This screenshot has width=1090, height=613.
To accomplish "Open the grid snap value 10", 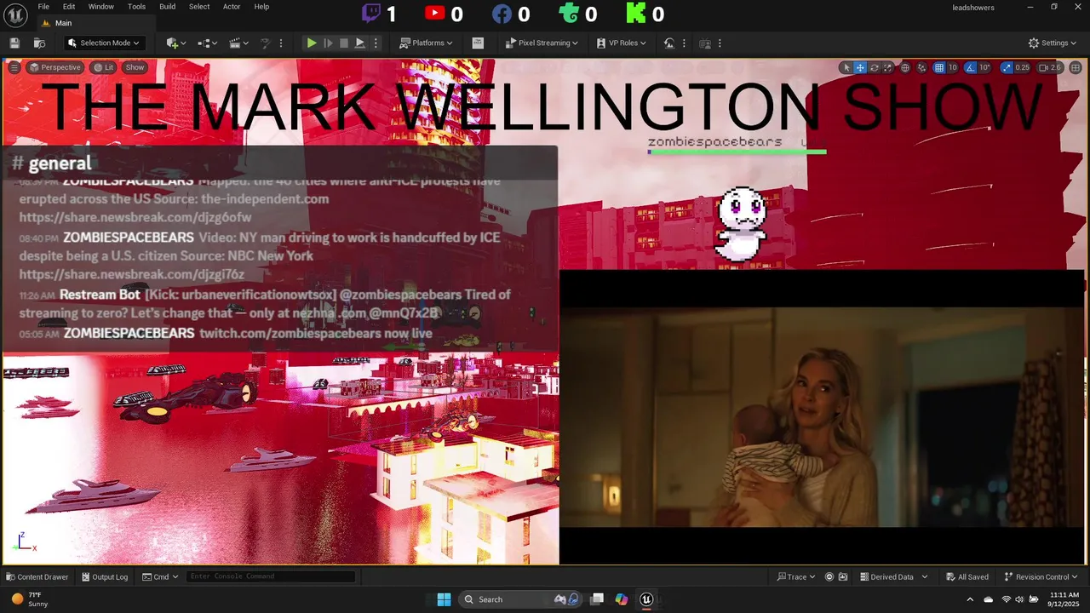I will [x=953, y=67].
